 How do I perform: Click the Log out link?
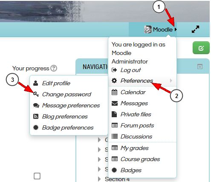click(130, 70)
